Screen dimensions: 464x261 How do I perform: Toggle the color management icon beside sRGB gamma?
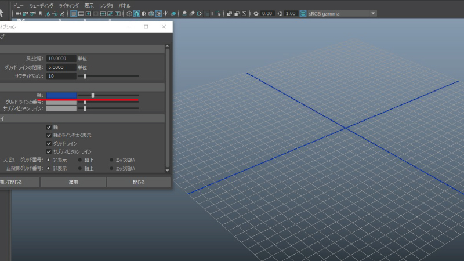point(303,13)
